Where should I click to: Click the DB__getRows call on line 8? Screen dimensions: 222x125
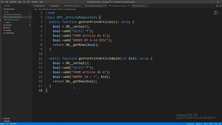(x=76, y=45)
